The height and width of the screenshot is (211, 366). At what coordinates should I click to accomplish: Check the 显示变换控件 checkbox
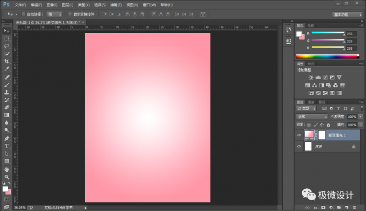tap(69, 14)
